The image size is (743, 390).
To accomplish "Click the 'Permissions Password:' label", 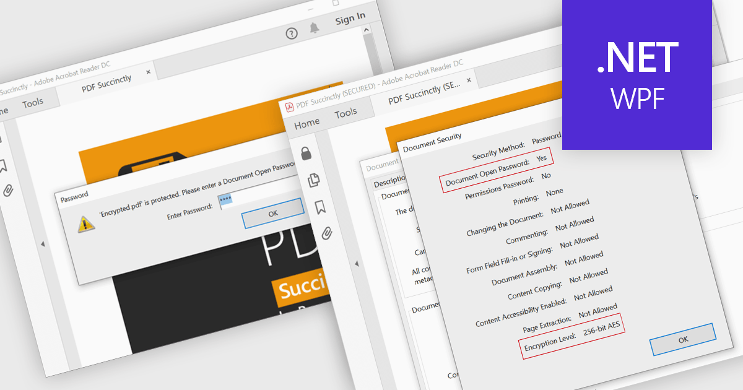I will click(500, 189).
